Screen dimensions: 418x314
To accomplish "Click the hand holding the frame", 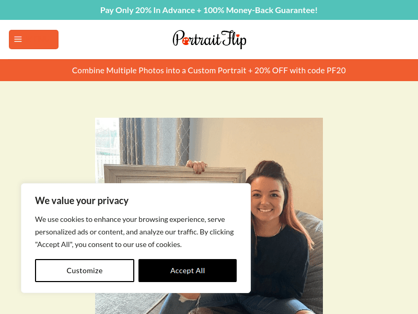I will point(197,167).
